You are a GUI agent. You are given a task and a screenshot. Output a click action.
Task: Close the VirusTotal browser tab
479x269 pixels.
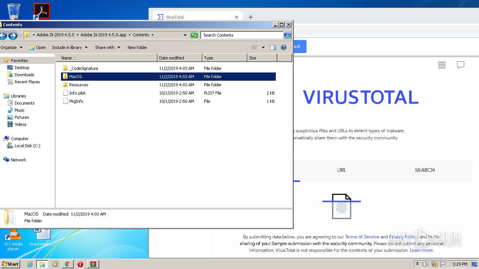point(237,17)
